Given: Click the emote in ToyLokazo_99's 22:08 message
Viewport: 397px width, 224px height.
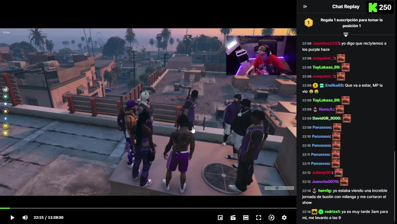Looking at the screenshot, I should click(x=345, y=67).
